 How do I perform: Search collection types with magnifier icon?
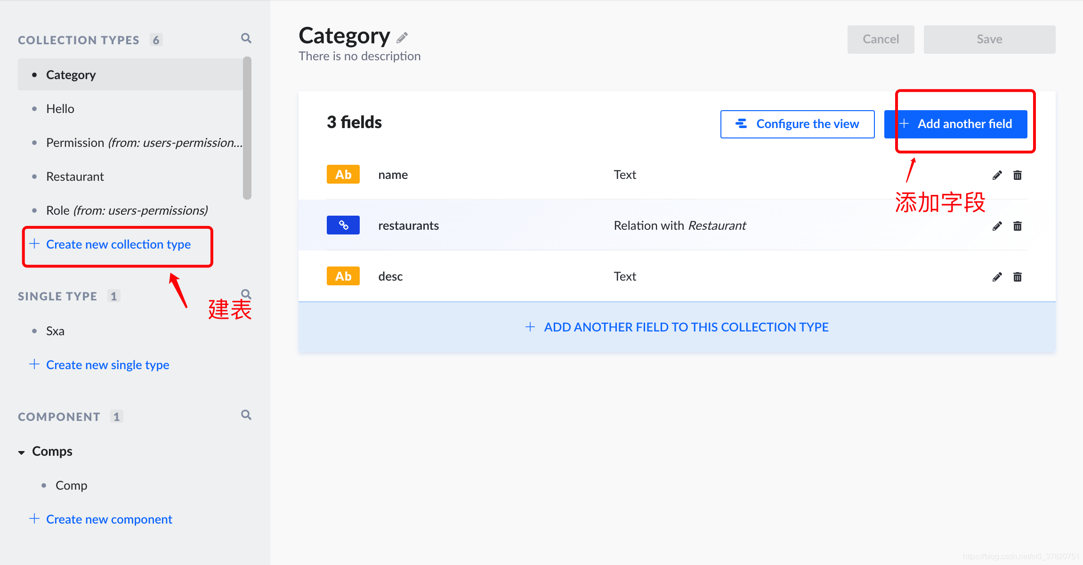coord(246,38)
